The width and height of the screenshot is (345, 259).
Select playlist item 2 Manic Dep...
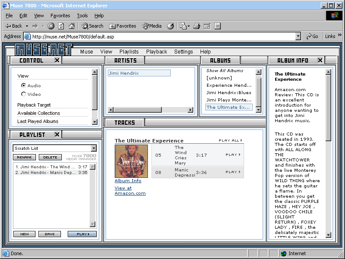coord(51,172)
